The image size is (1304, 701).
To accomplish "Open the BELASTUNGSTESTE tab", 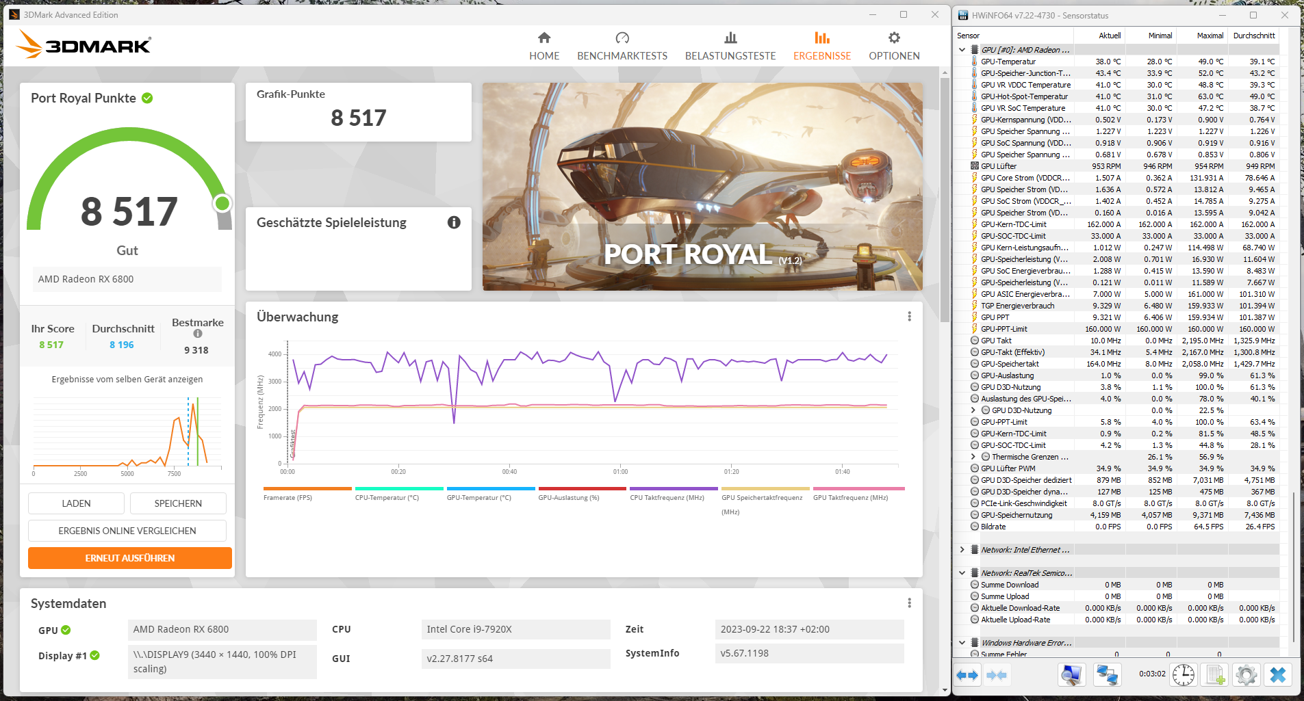I will [x=730, y=46].
